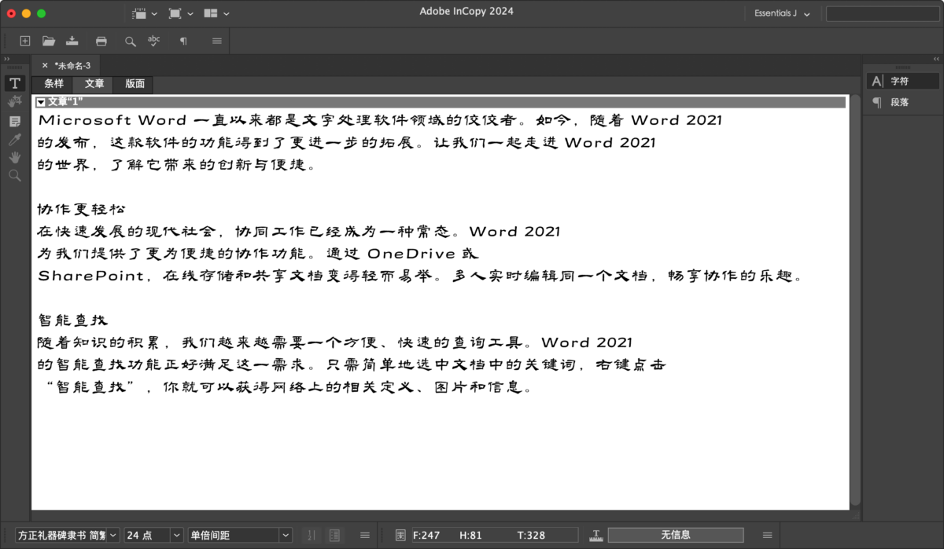Select the Eyedropper tool

point(15,140)
